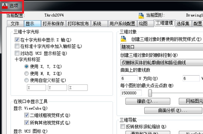Toggle 对动态 UCS 显示标签 checkbox
Screen dimensions: 203x134
point(17,53)
